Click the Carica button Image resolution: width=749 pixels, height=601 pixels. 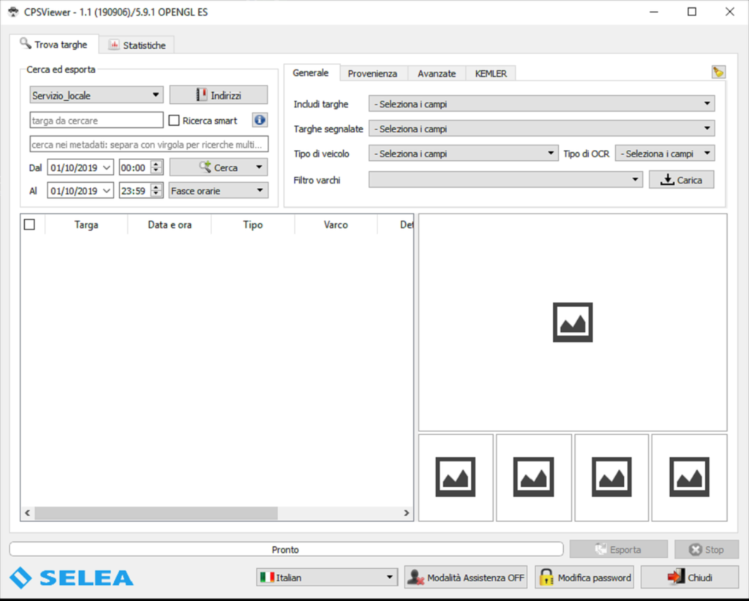(681, 179)
